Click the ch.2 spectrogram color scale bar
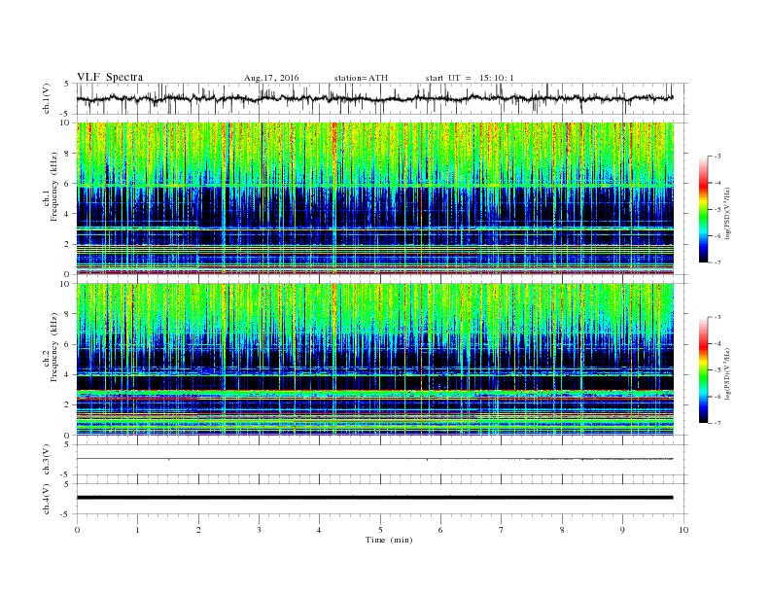This screenshot has width=770, height=595. tap(703, 370)
